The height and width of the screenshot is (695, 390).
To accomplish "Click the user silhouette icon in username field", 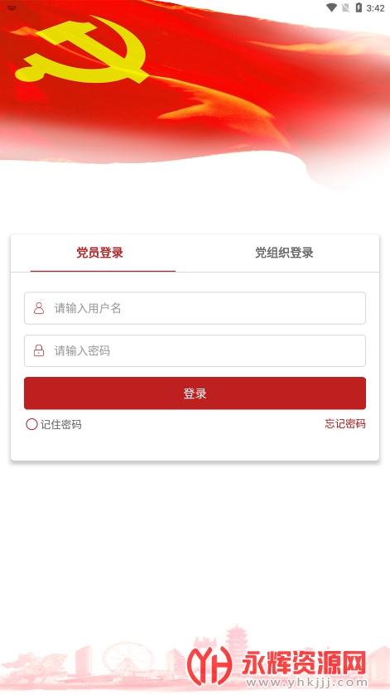I will click(x=39, y=308).
